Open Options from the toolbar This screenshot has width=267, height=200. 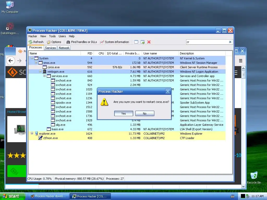pos(54,42)
